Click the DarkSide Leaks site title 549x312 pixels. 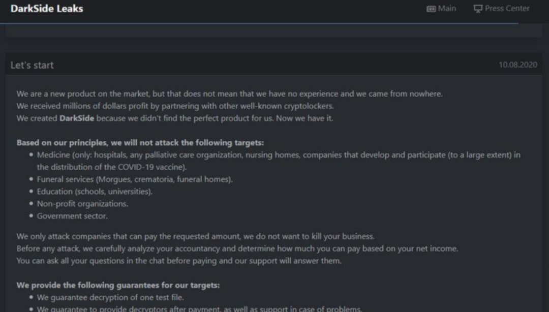(47, 9)
